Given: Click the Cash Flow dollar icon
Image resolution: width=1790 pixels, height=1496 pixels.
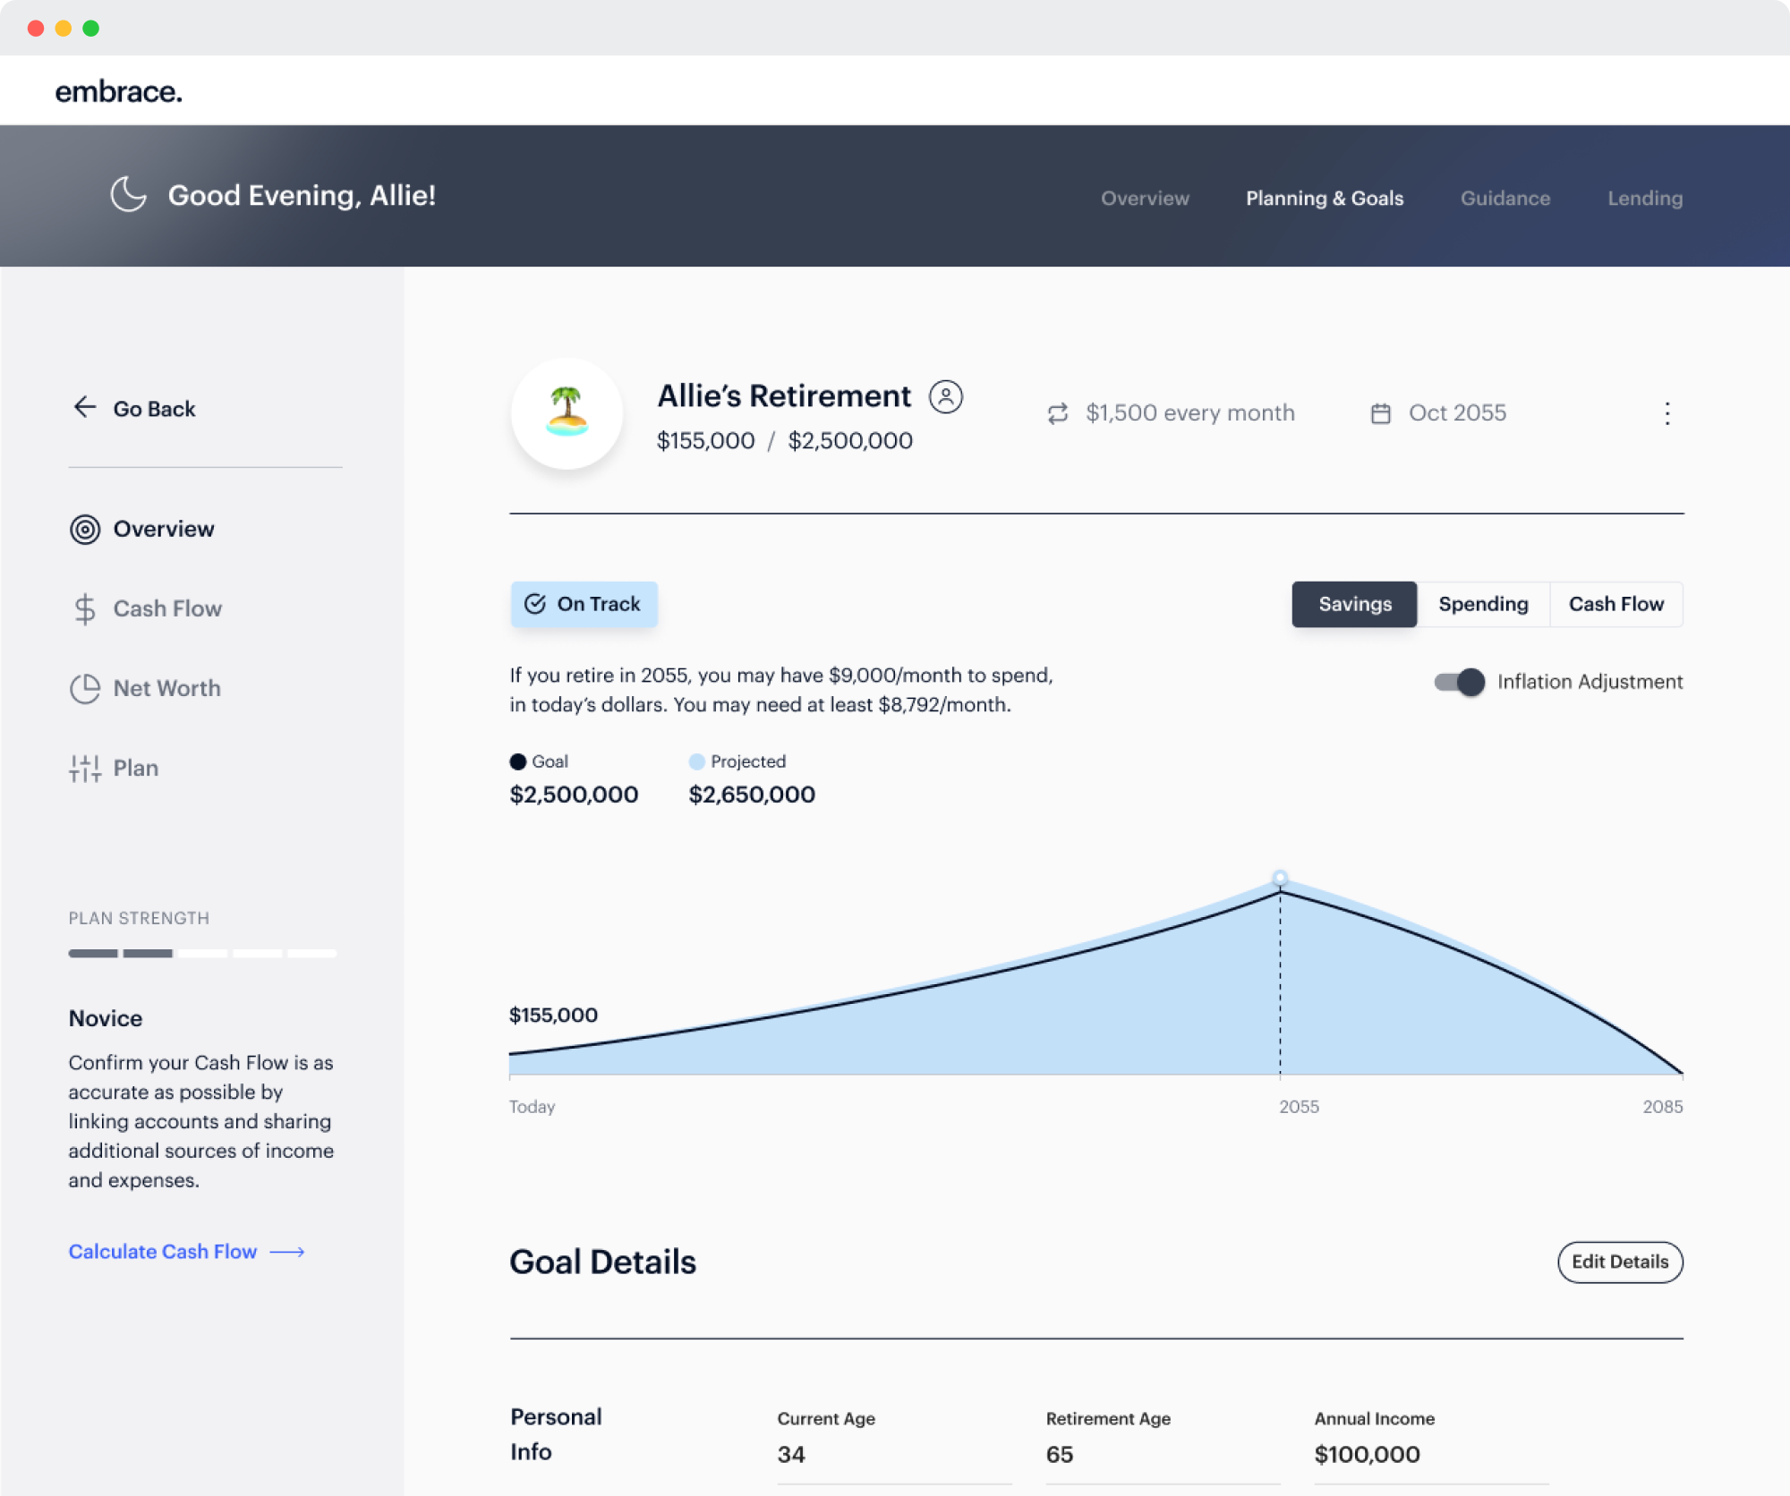Looking at the screenshot, I should tap(85, 609).
